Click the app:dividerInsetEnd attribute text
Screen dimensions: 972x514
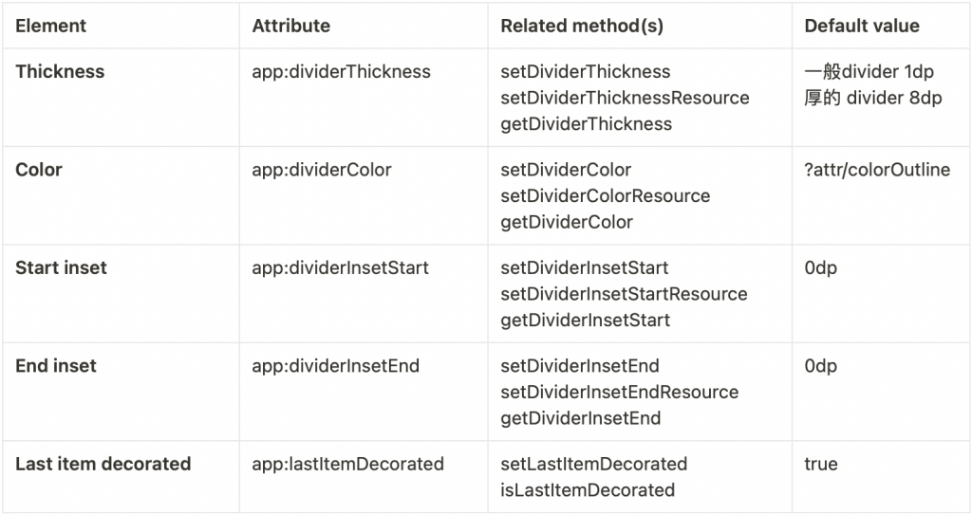[335, 366]
